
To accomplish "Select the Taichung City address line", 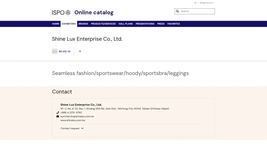I will (x=114, y=109).
